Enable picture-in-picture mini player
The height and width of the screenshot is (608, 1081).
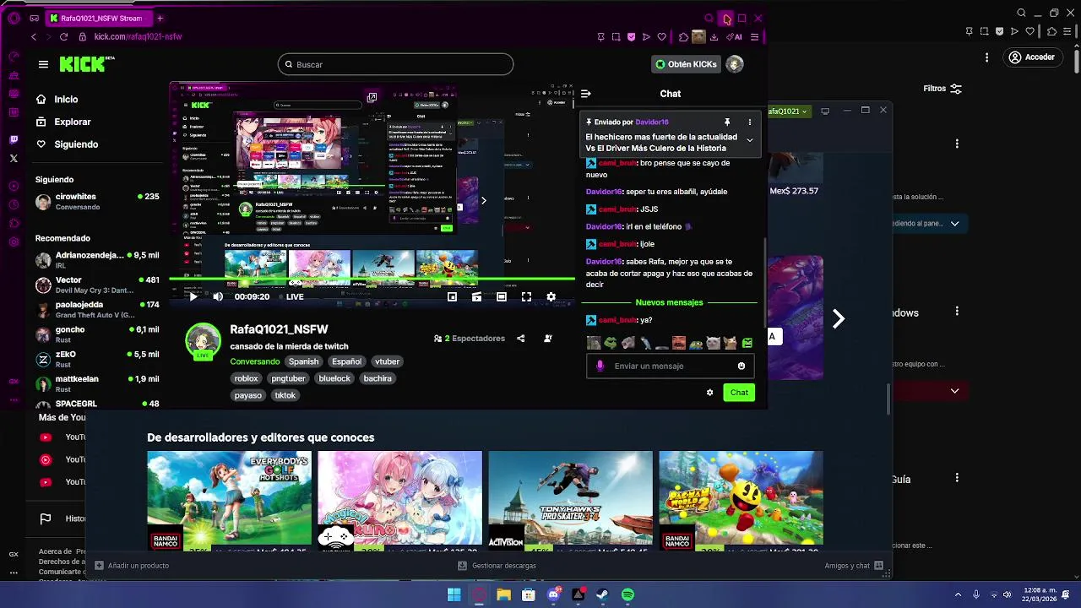pyautogui.click(x=453, y=296)
